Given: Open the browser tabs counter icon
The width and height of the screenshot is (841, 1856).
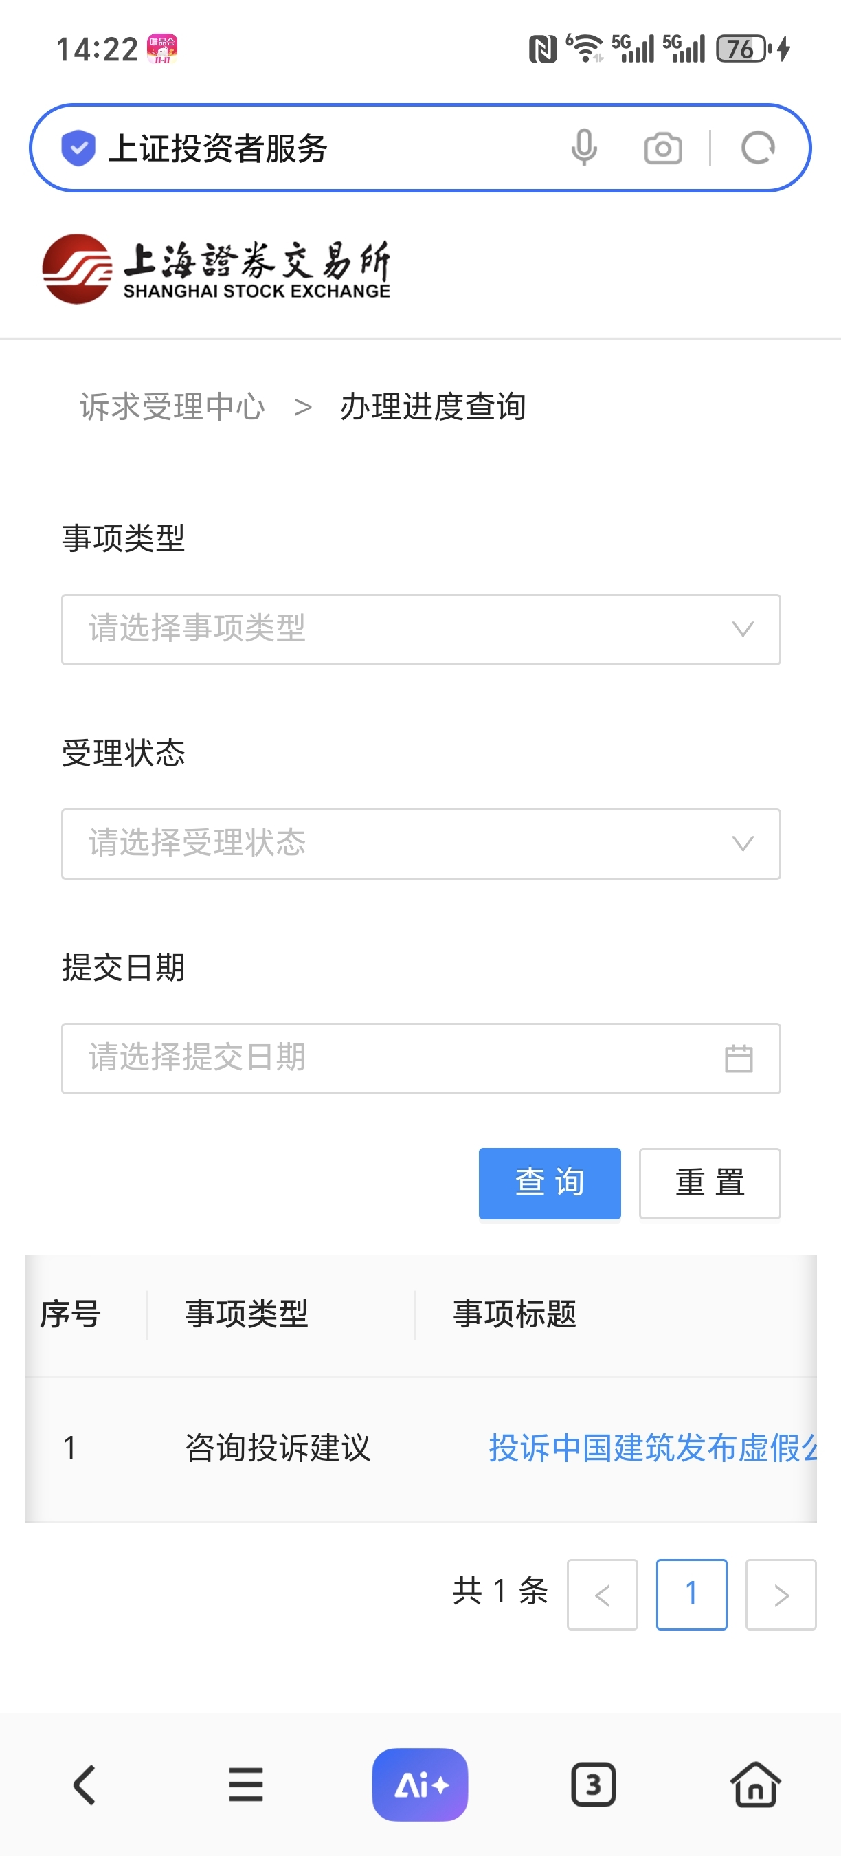Looking at the screenshot, I should (592, 1784).
